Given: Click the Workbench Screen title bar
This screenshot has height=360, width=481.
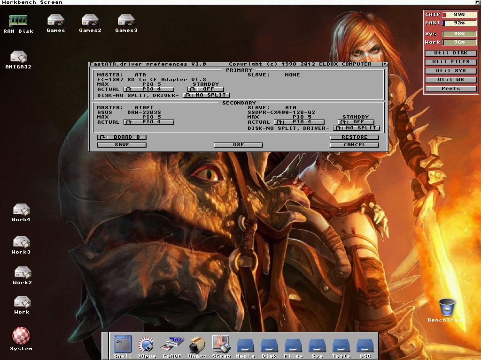Looking at the screenshot, I should tap(236, 2).
